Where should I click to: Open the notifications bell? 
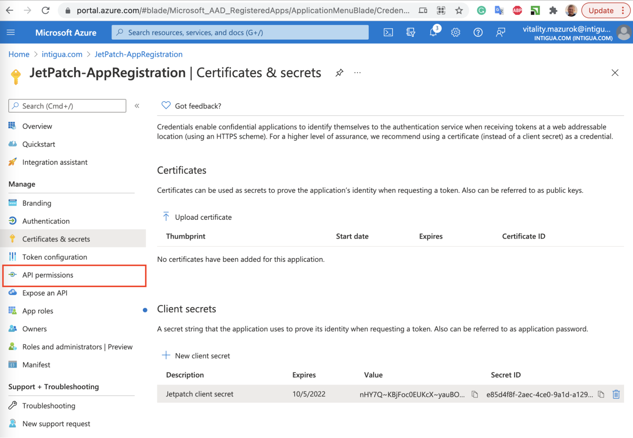433,32
